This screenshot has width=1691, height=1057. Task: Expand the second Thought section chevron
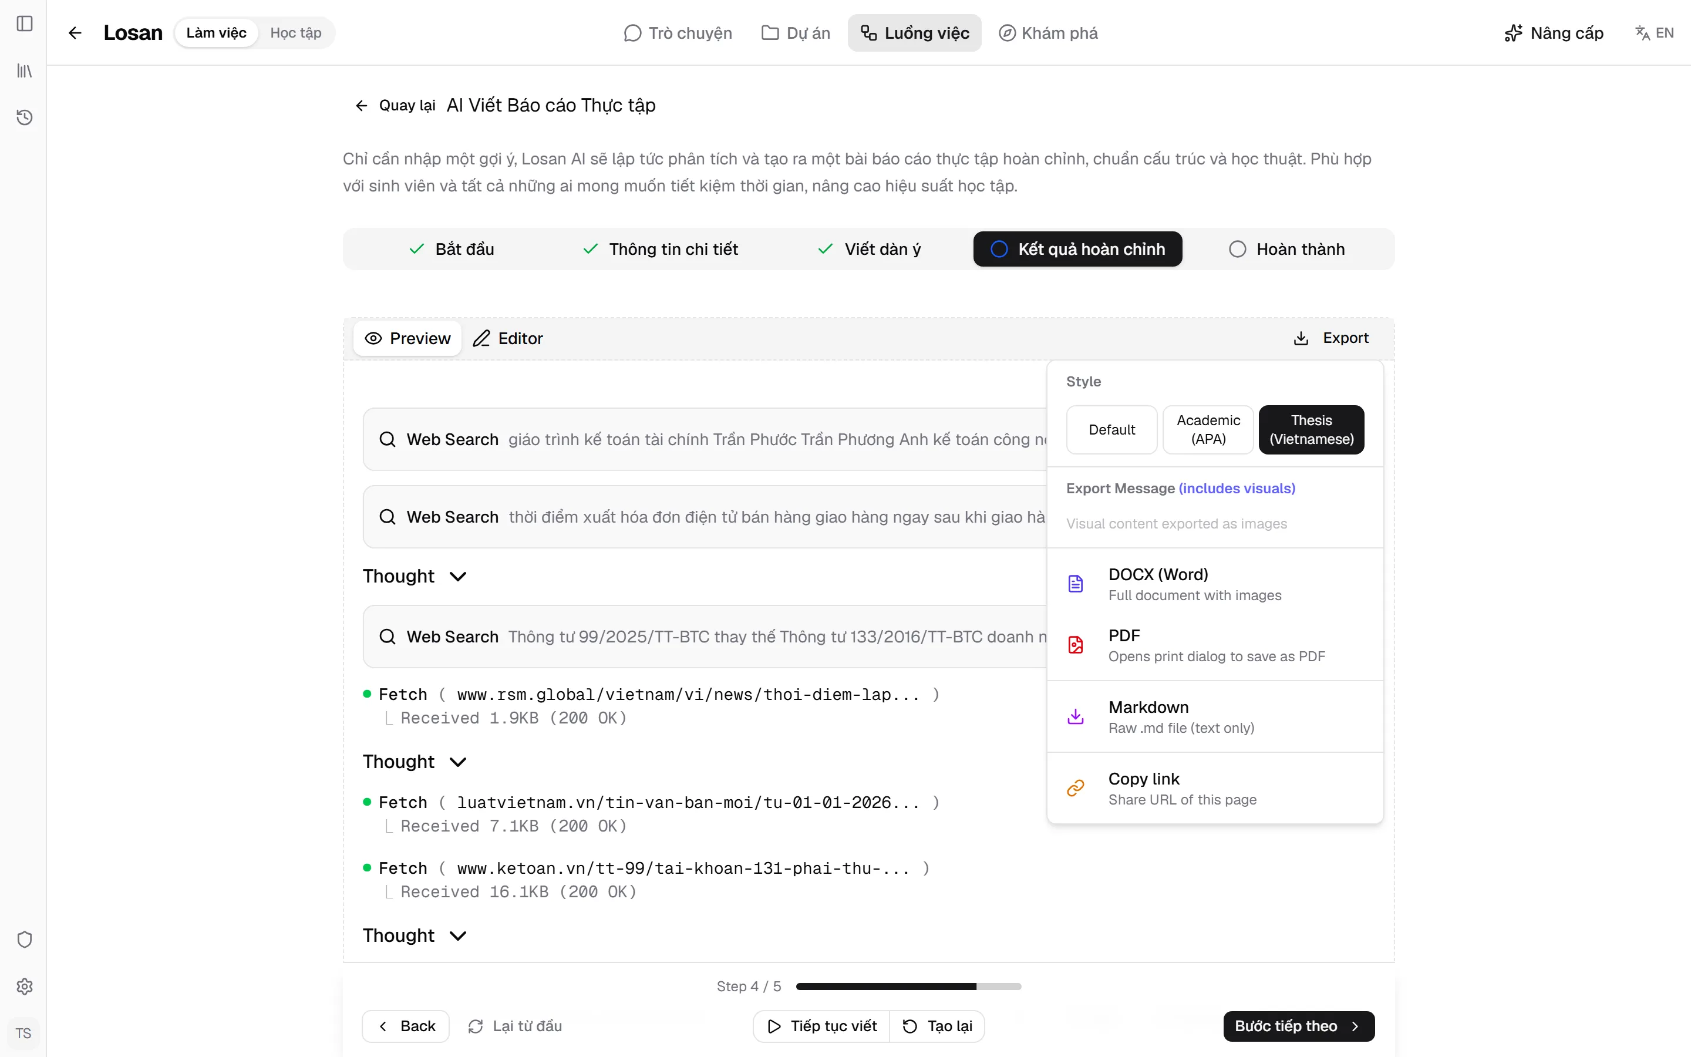pos(458,762)
